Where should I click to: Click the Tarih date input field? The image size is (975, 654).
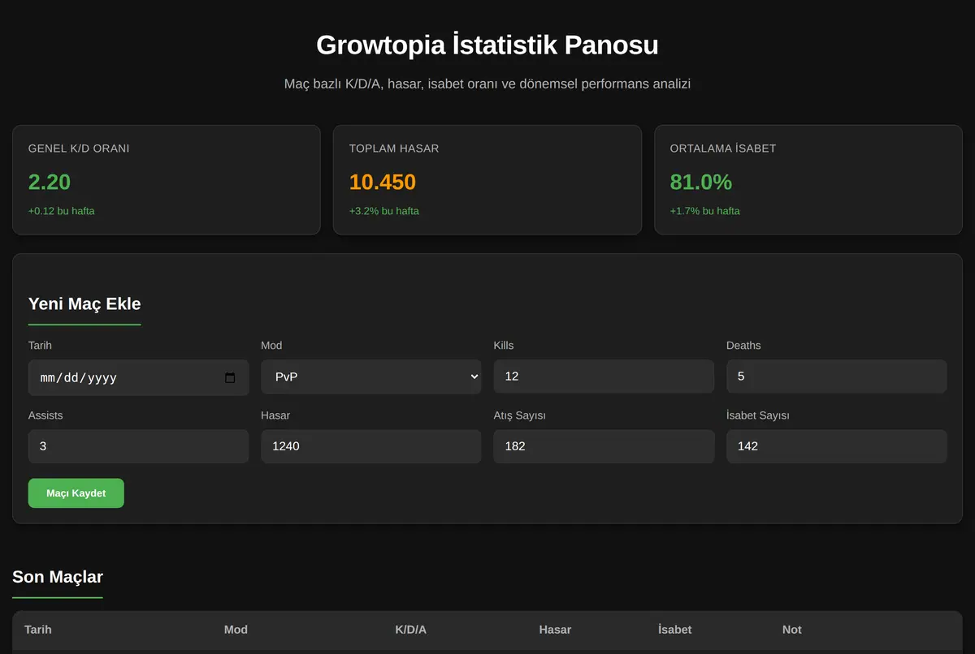[138, 377]
